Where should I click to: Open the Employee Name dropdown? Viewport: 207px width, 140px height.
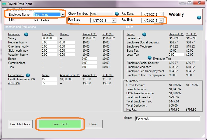[x=63, y=15]
